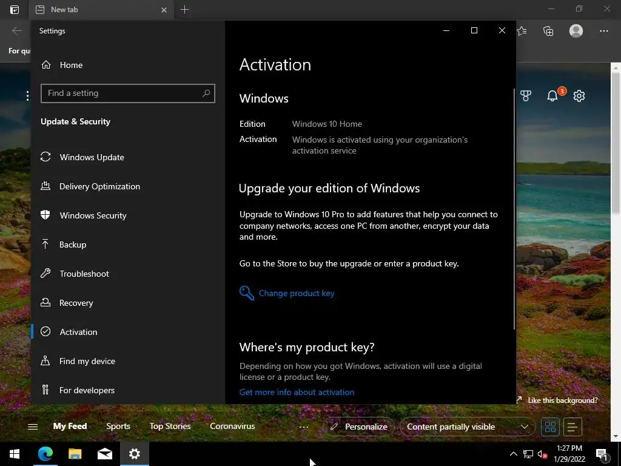Select Coronavirus feed tab
621x466 pixels.
coord(232,427)
